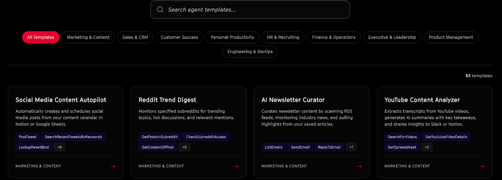
Task: Click the GetPostsInSubreddit tag
Action: pos(160,137)
